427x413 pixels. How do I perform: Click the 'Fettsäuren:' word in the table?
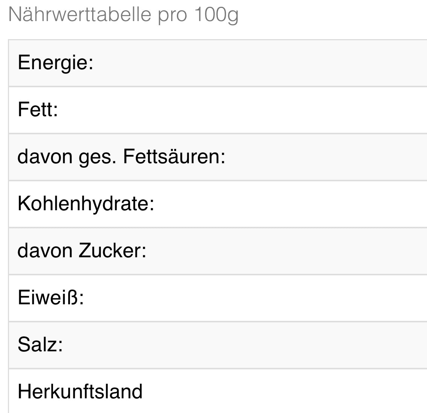174,156
